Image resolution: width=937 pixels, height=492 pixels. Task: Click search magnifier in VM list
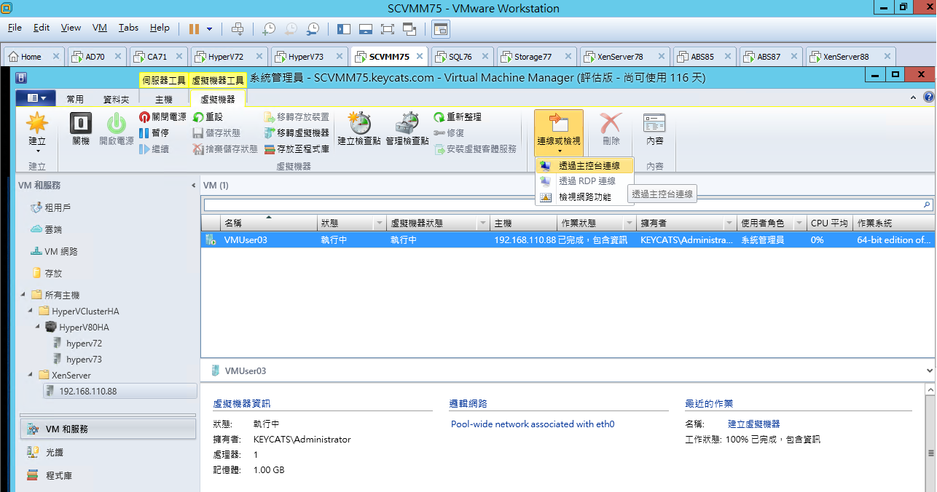click(928, 205)
